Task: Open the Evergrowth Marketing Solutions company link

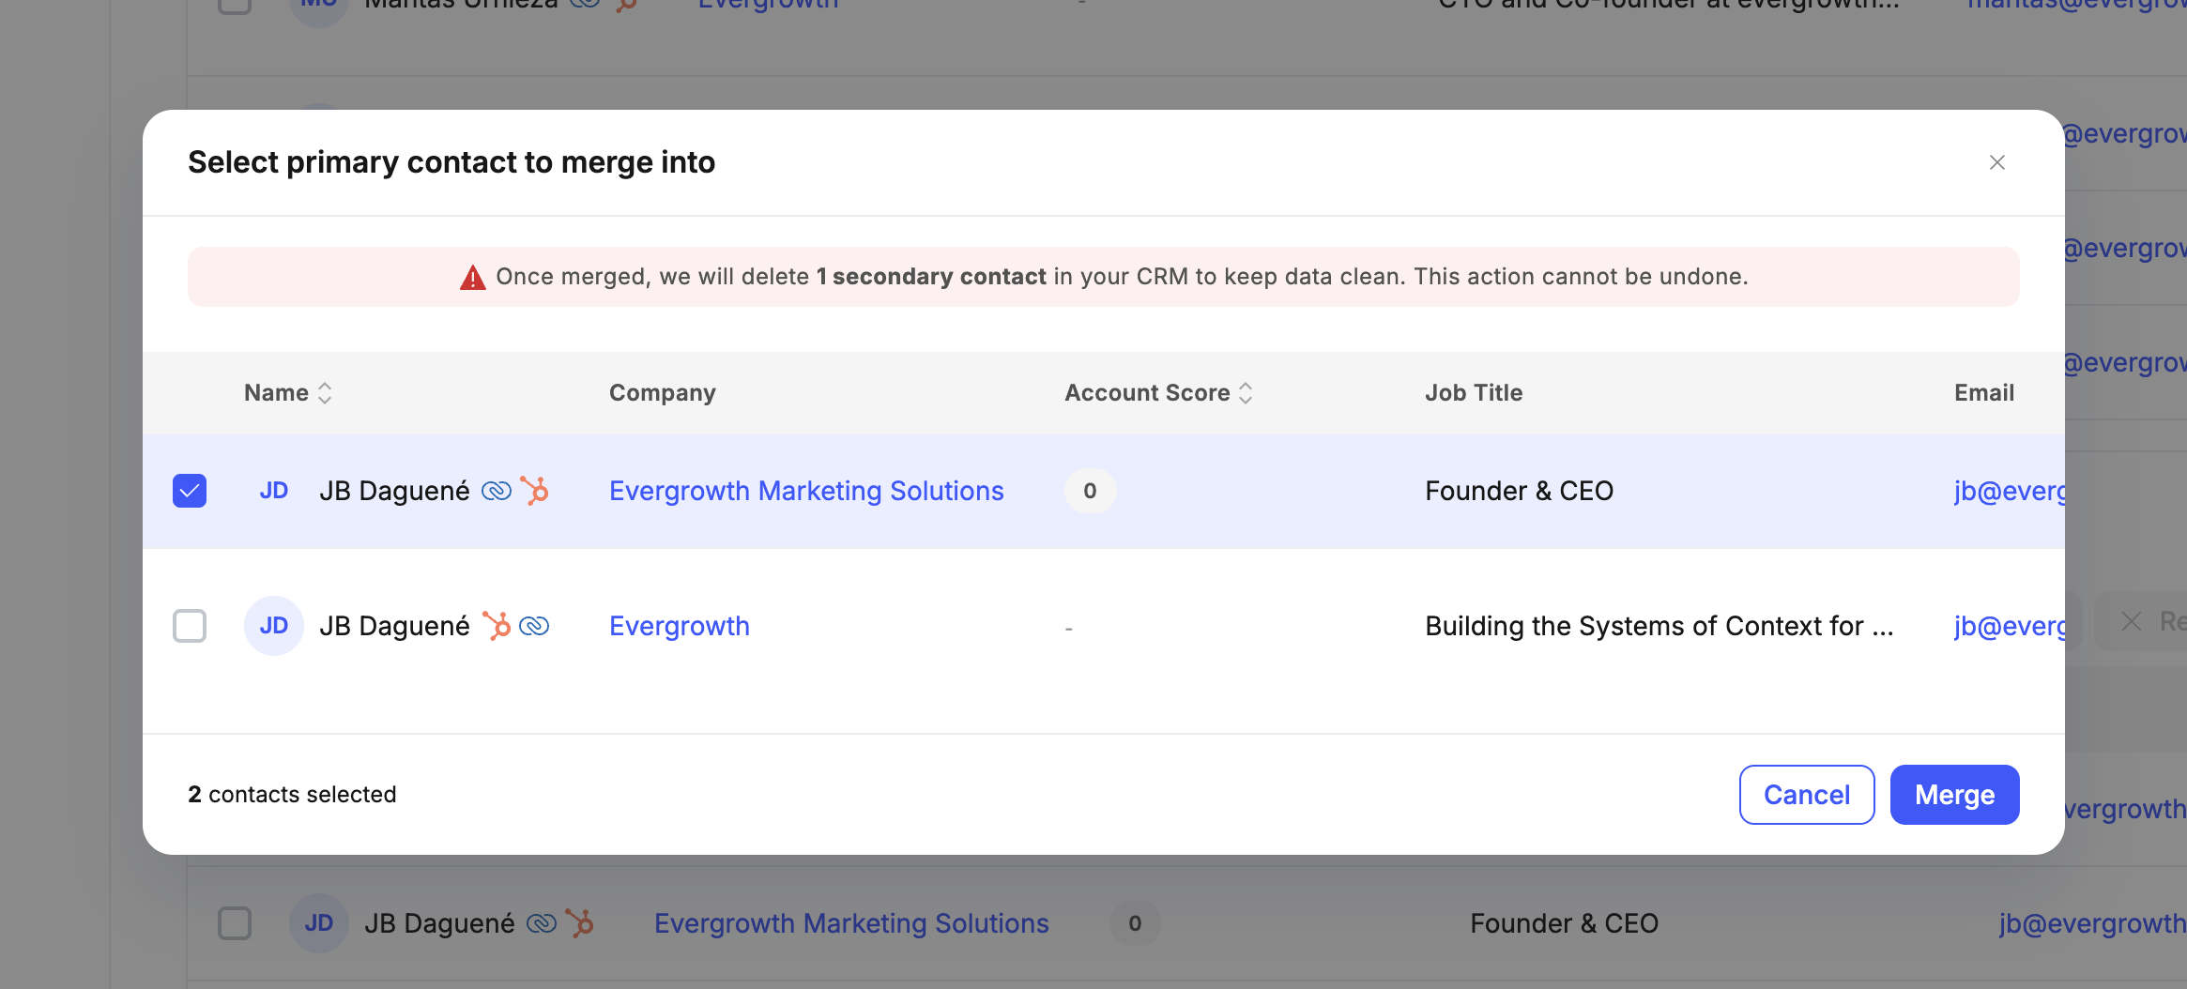Action: pyautogui.click(x=805, y=490)
